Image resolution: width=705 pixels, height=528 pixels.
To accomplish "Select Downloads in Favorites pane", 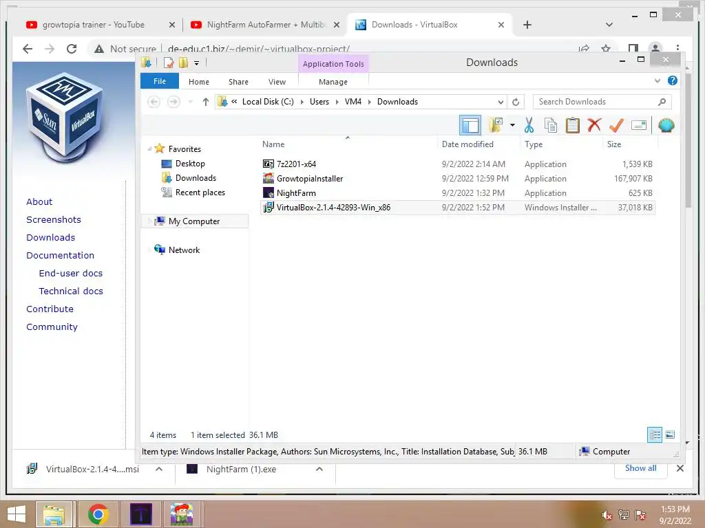I will tap(196, 178).
